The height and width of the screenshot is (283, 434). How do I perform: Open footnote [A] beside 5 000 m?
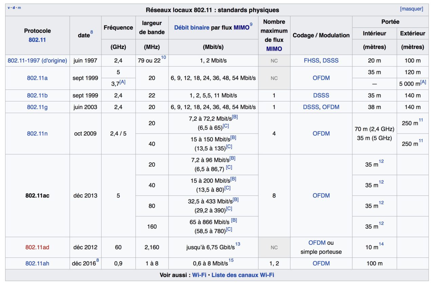(x=423, y=82)
